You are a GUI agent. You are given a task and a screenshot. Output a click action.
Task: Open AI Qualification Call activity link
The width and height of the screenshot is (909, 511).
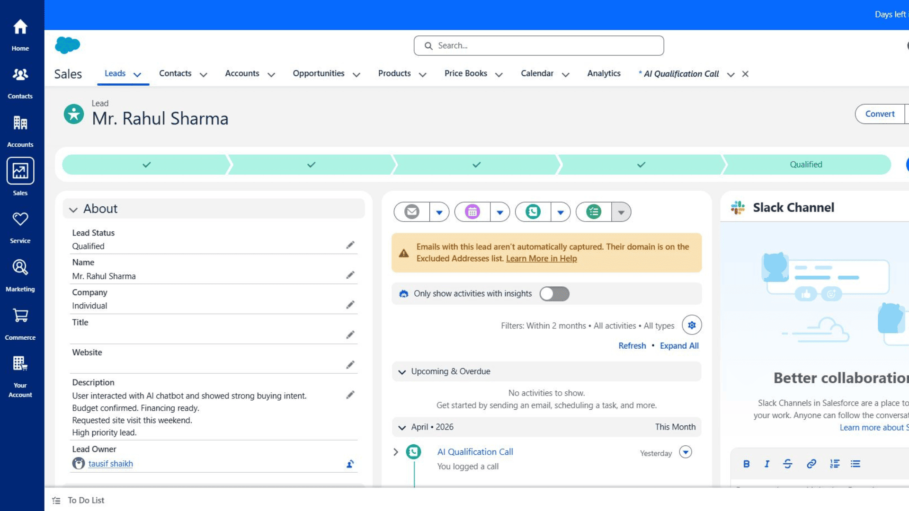point(475,452)
